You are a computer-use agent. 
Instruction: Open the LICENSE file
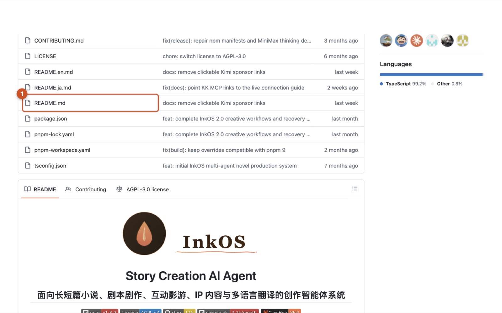pos(45,56)
